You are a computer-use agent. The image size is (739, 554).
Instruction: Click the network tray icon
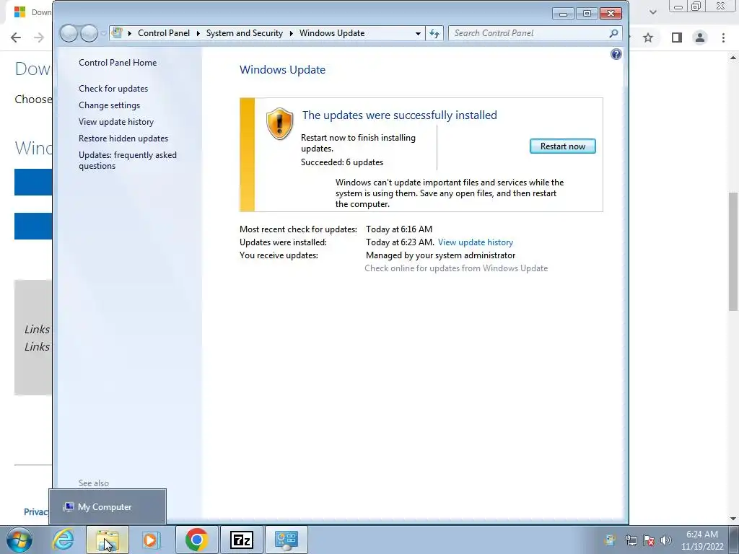(x=631, y=540)
